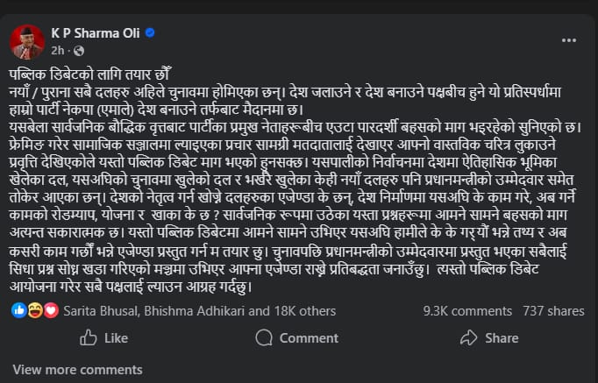Image resolution: width=598 pixels, height=383 pixels.
Task: Expand View more comments
Action: pyautogui.click(x=77, y=369)
